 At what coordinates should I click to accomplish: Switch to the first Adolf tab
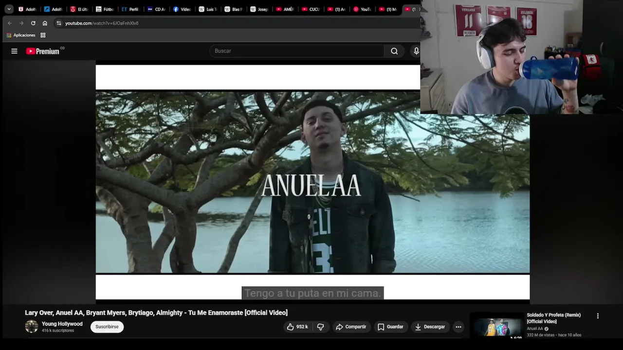(27, 9)
